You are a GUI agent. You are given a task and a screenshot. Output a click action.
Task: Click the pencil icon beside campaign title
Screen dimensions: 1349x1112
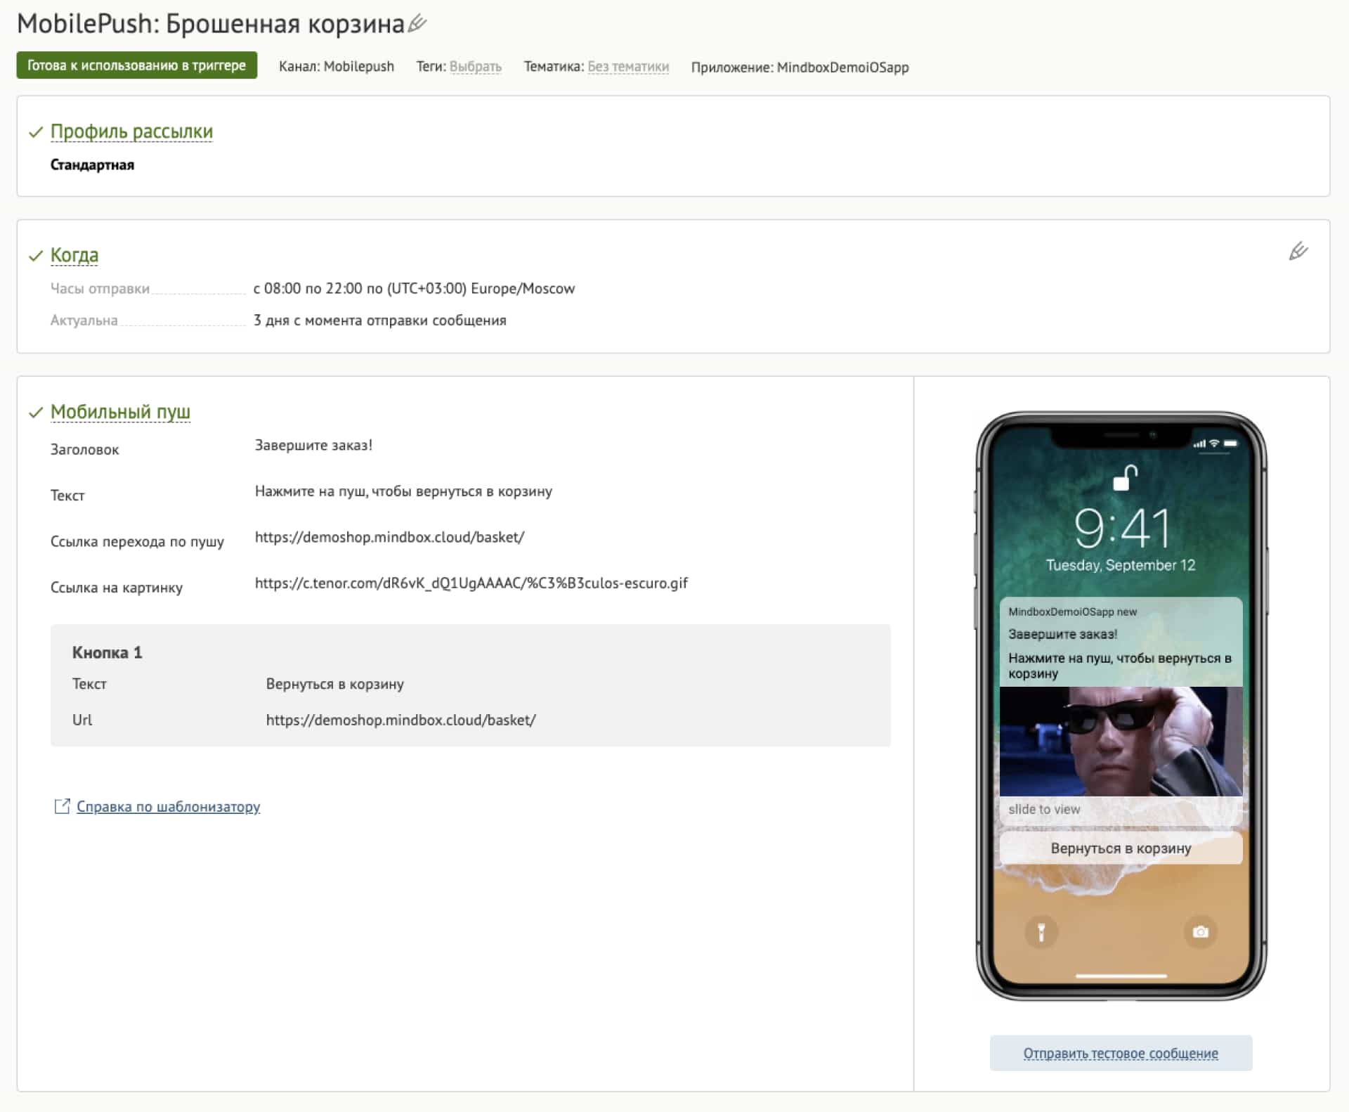pyautogui.click(x=417, y=23)
